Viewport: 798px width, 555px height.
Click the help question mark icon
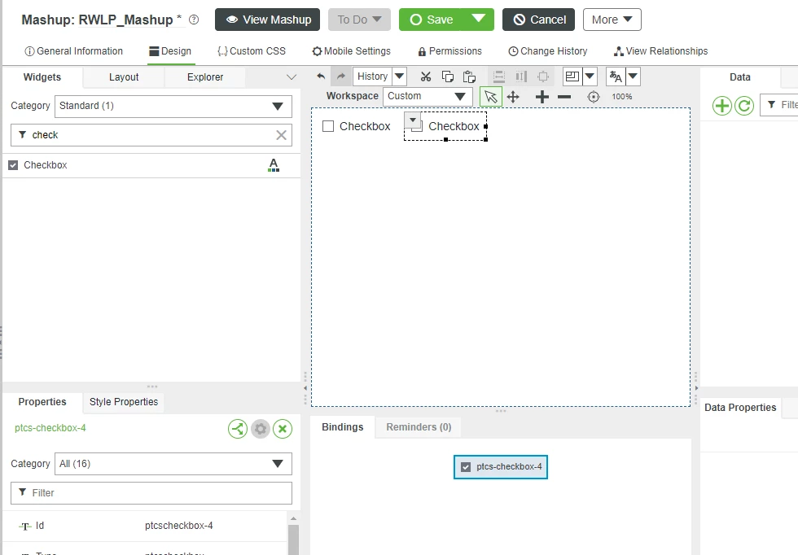click(194, 20)
